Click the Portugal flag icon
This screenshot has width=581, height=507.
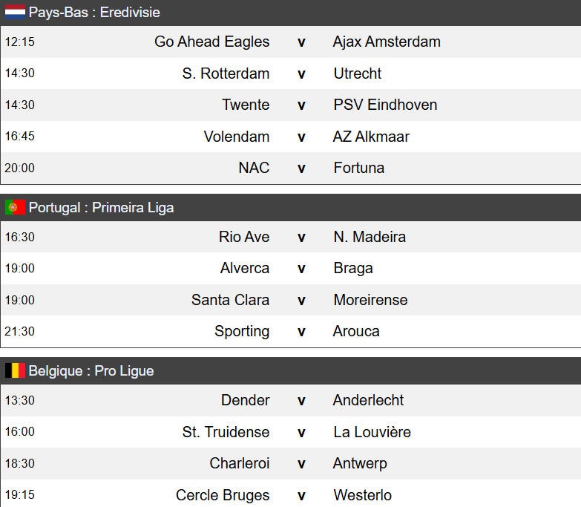(15, 208)
